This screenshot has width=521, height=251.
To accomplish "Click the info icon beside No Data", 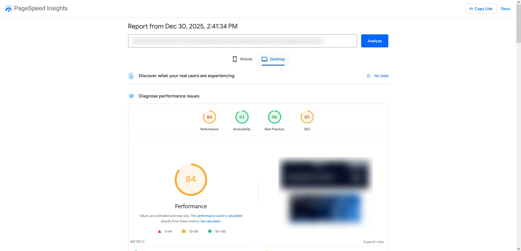I will click(x=368, y=76).
